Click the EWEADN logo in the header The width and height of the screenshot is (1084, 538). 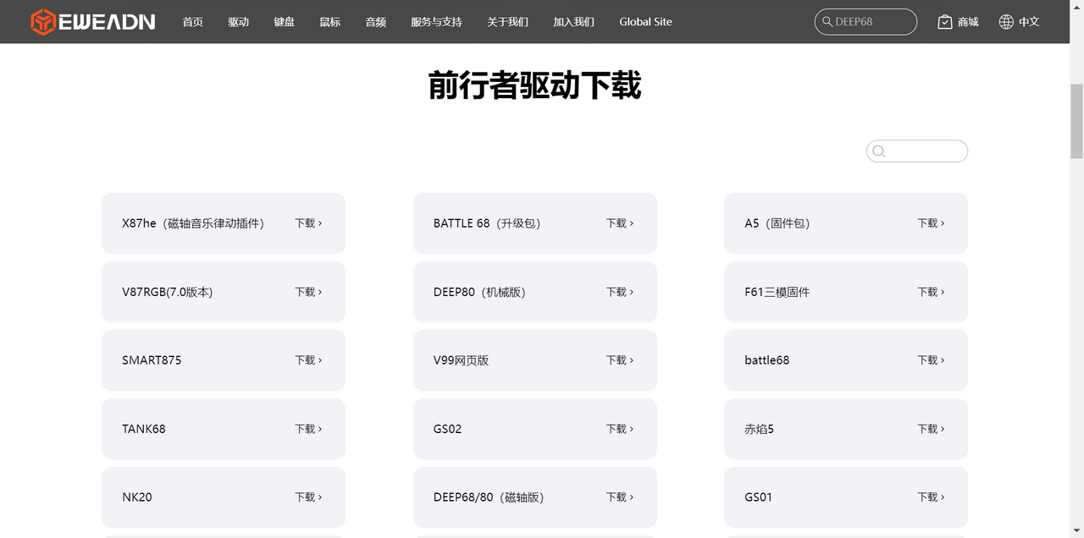[91, 21]
